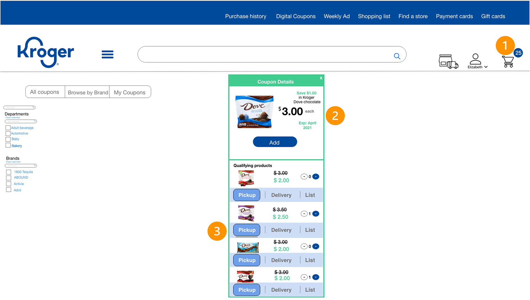Increase quantity of first $3.00 Dove product
The height and width of the screenshot is (300, 530).
coord(316,177)
